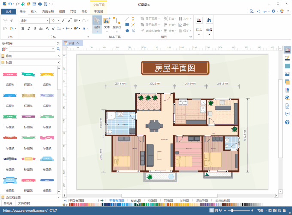Viewport: 292px width, 215px height.
Task: Open the help question mark icon in right sidebar
Action: pyautogui.click(x=287, y=122)
